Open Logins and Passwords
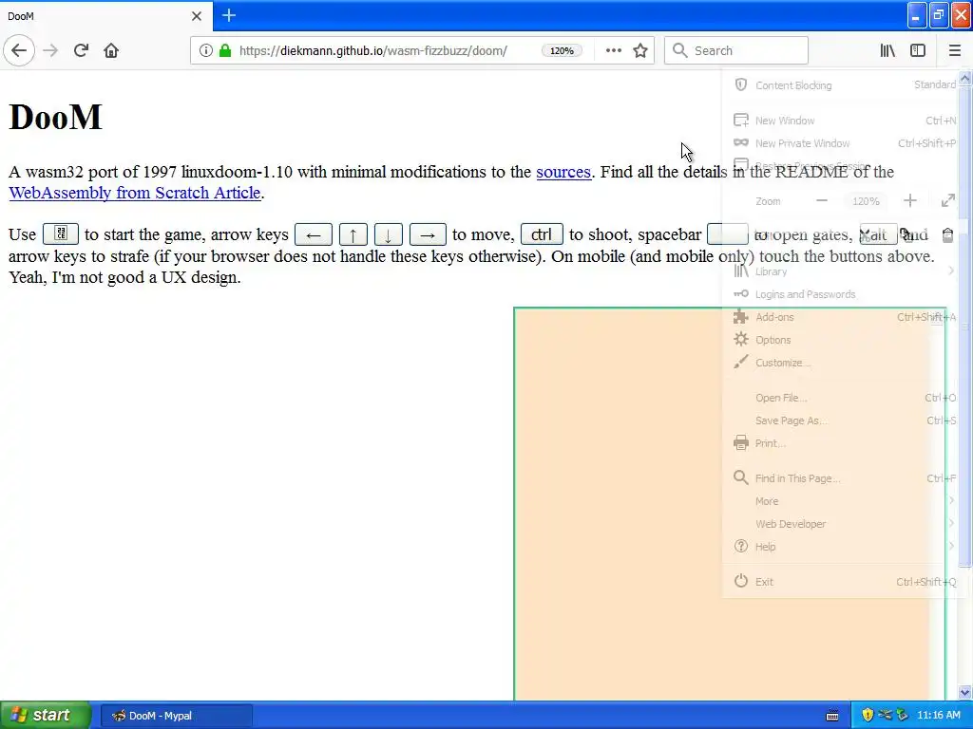This screenshot has height=729, width=973. click(x=845, y=294)
